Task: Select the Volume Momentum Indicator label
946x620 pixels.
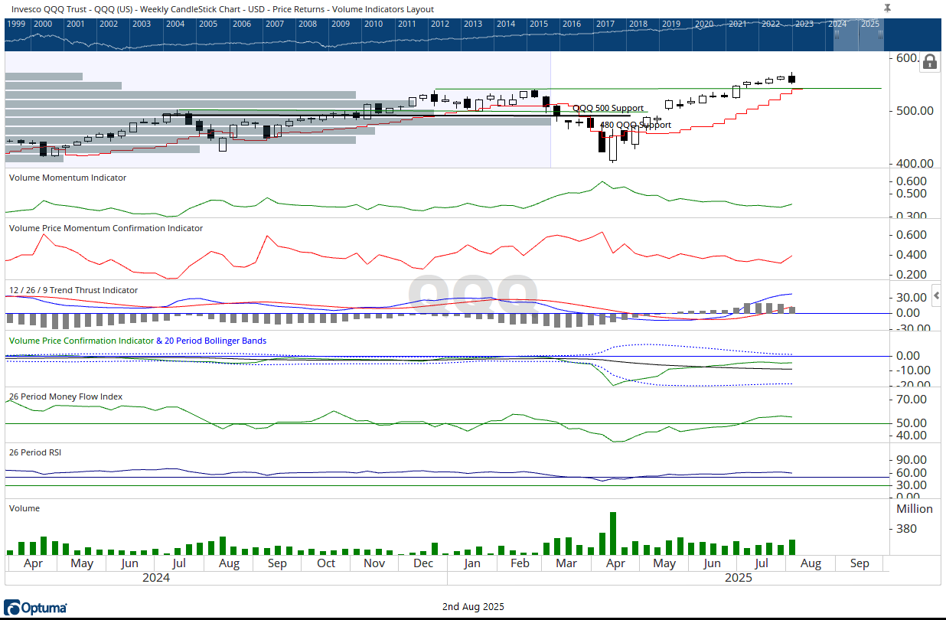Action: coord(67,178)
